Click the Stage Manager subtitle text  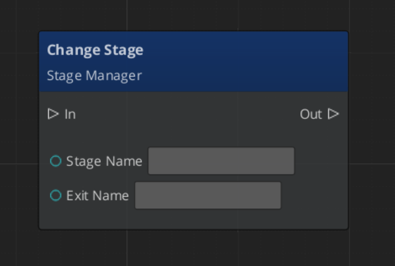point(94,76)
